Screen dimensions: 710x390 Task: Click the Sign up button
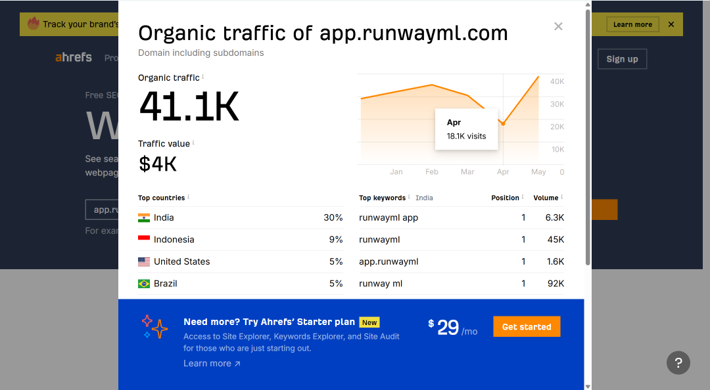click(x=622, y=59)
